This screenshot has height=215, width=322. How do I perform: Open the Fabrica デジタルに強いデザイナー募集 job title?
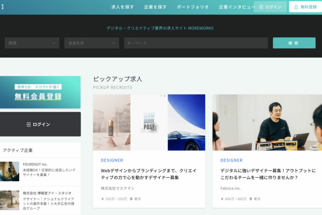(x=268, y=174)
